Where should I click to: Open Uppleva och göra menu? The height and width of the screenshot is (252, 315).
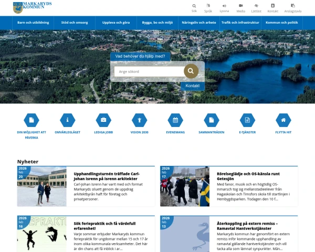(x=116, y=23)
